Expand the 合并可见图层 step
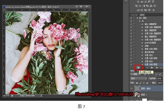164x109 pixels. click(142, 43)
